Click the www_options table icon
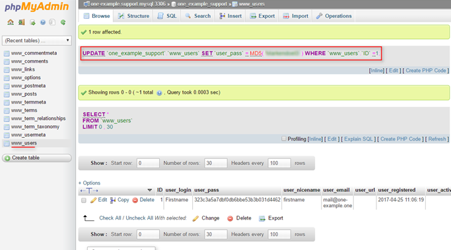 coord(7,78)
